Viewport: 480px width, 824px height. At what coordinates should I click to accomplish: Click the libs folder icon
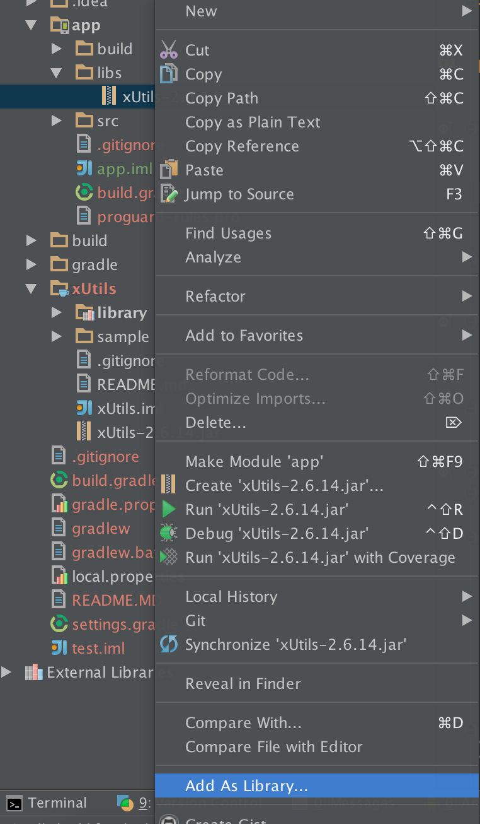point(84,73)
